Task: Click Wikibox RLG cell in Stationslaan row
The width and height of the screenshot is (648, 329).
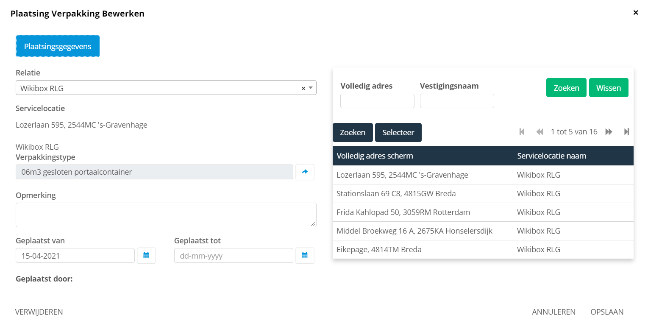Action: click(539, 193)
